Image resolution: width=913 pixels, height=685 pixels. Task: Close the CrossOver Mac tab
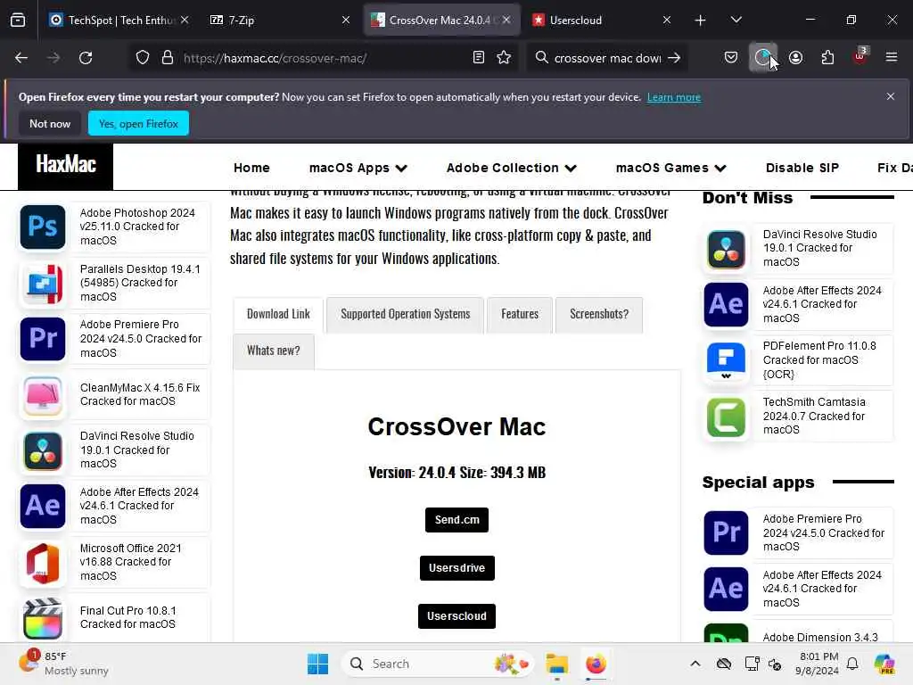pos(506,20)
